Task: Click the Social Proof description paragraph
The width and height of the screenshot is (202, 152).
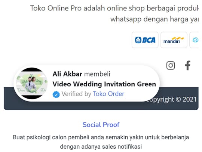Action: [x=101, y=142]
